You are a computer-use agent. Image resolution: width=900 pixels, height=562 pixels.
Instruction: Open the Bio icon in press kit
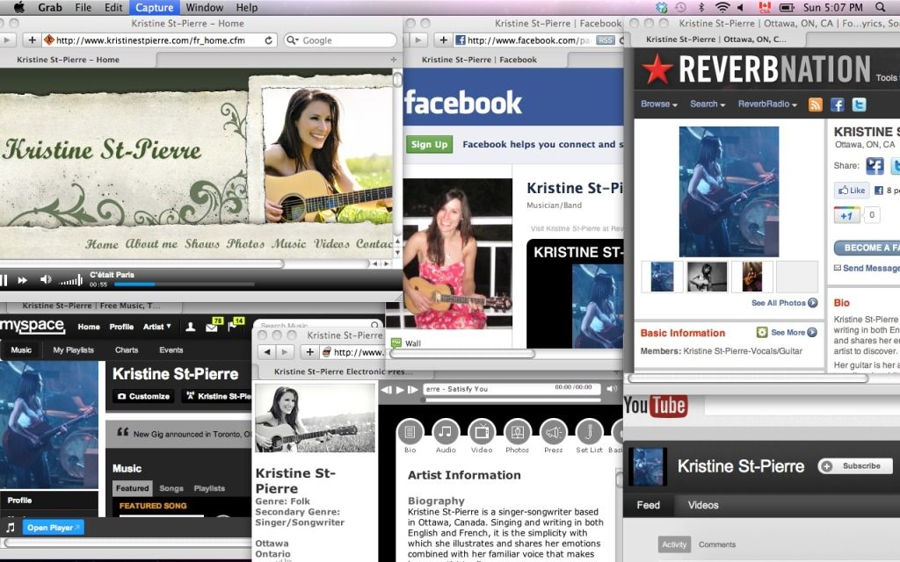pyautogui.click(x=410, y=432)
